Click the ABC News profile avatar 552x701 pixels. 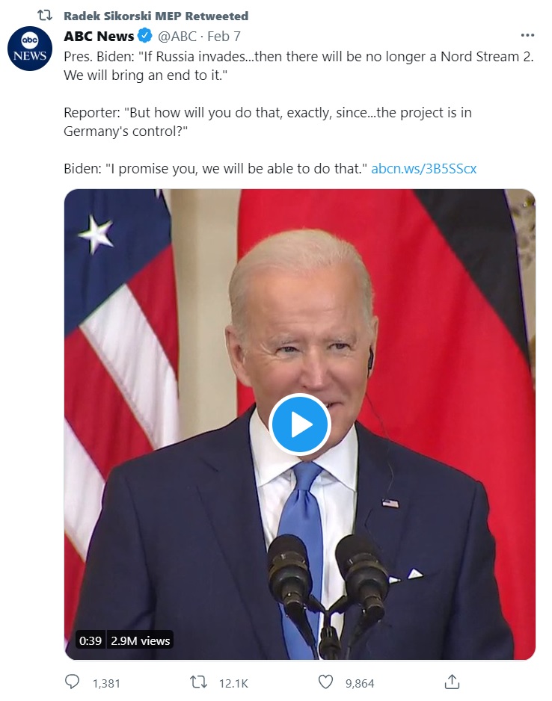30,49
